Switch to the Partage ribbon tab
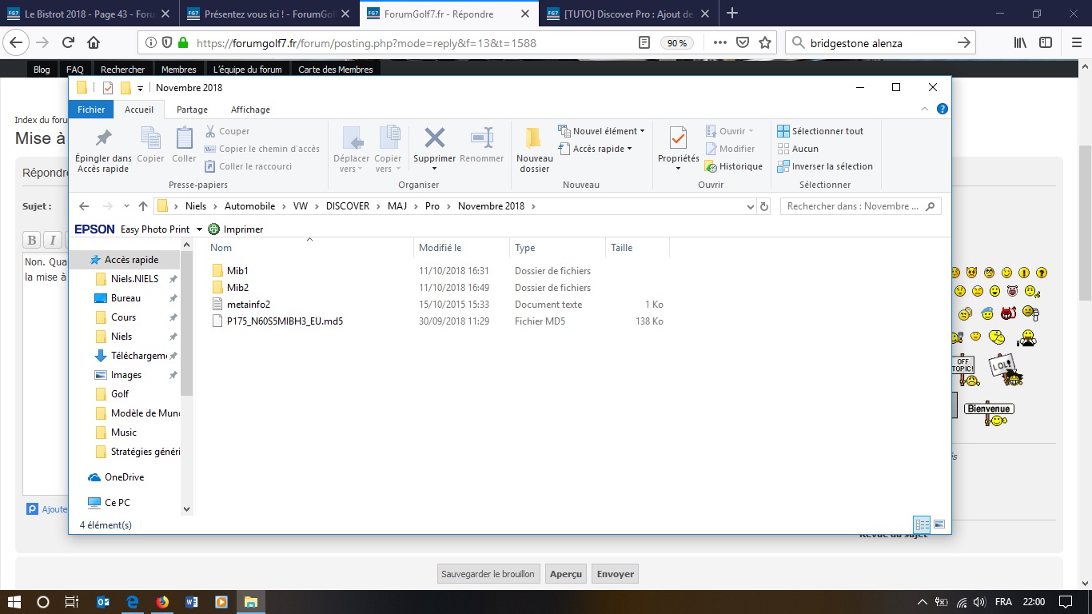1092x614 pixels. click(x=192, y=110)
